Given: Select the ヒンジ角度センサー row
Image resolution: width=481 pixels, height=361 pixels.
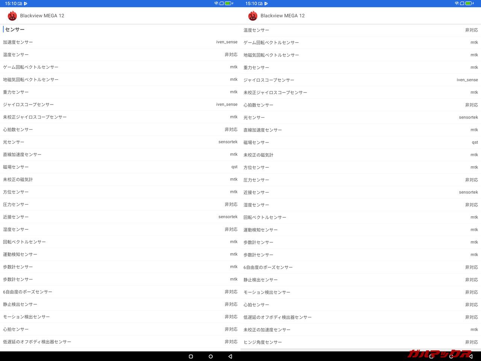Looking at the screenshot, I should (x=361, y=342).
